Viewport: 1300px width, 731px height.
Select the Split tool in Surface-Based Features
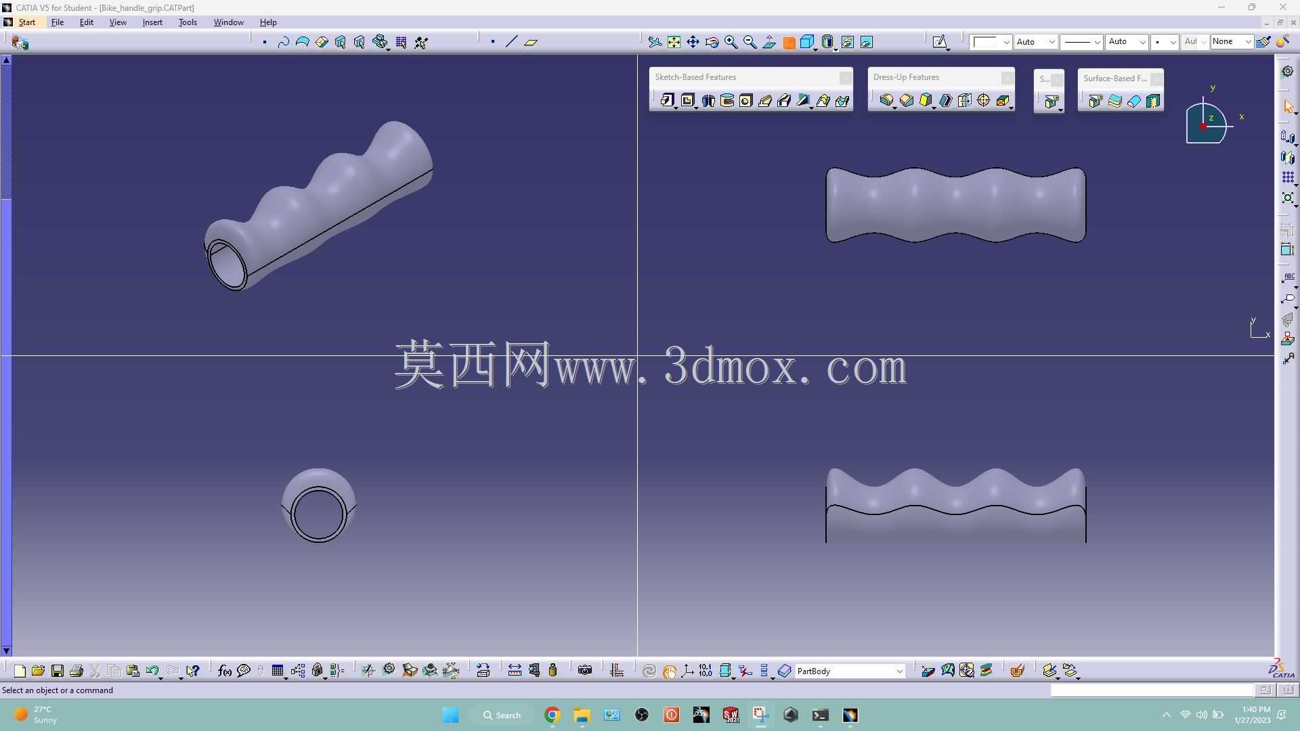[x=1096, y=102]
